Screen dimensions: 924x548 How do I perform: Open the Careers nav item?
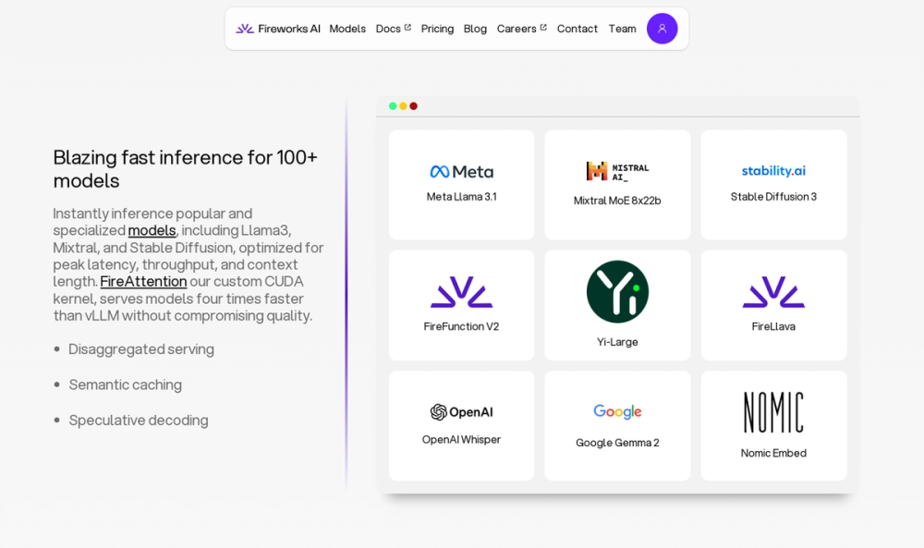pos(517,29)
